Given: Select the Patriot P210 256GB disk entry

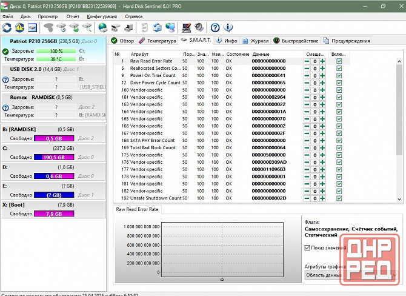Looking at the screenshot, I should [53, 50].
